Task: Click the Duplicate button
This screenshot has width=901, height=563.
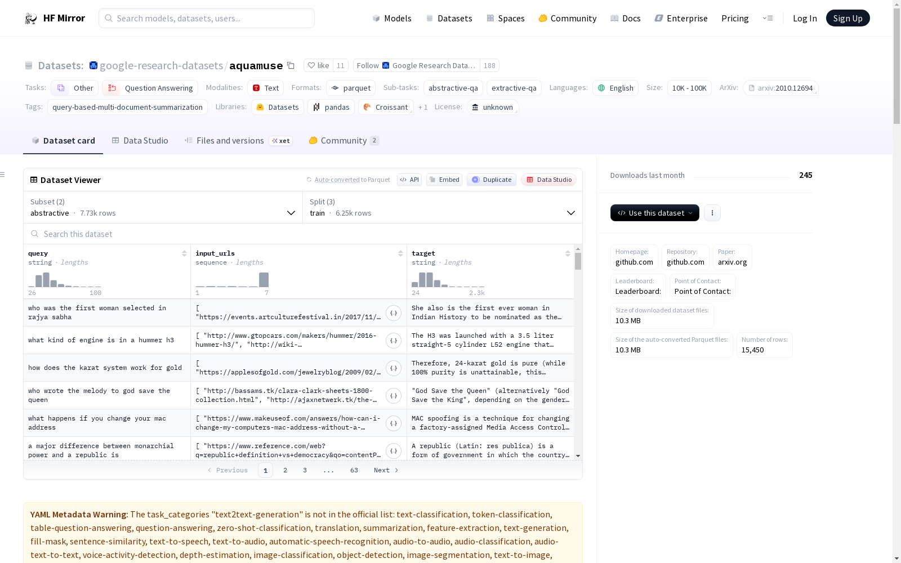Action: [x=492, y=180]
